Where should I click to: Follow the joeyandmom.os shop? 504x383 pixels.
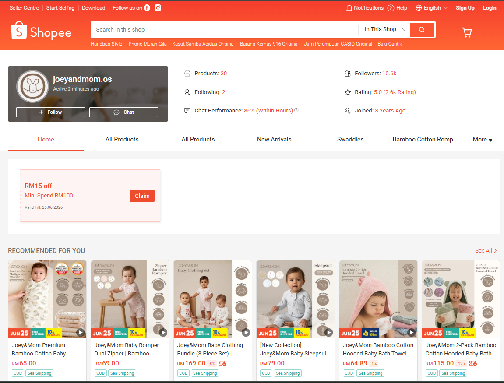click(50, 112)
